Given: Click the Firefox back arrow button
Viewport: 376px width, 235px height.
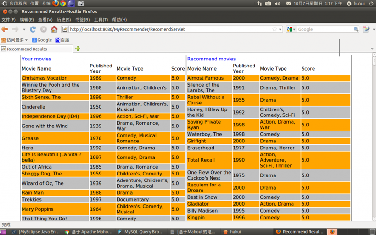Looking at the screenshot, I should point(5,29).
